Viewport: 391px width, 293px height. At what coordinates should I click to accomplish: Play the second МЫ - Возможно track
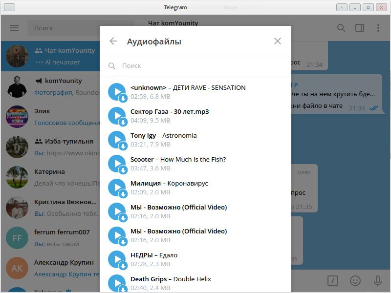tap(117, 235)
